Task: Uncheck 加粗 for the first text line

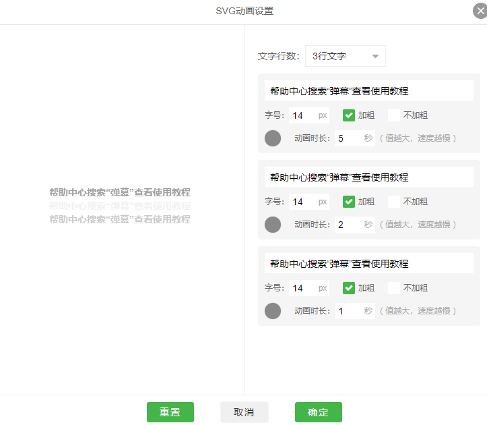Action: pyautogui.click(x=349, y=115)
